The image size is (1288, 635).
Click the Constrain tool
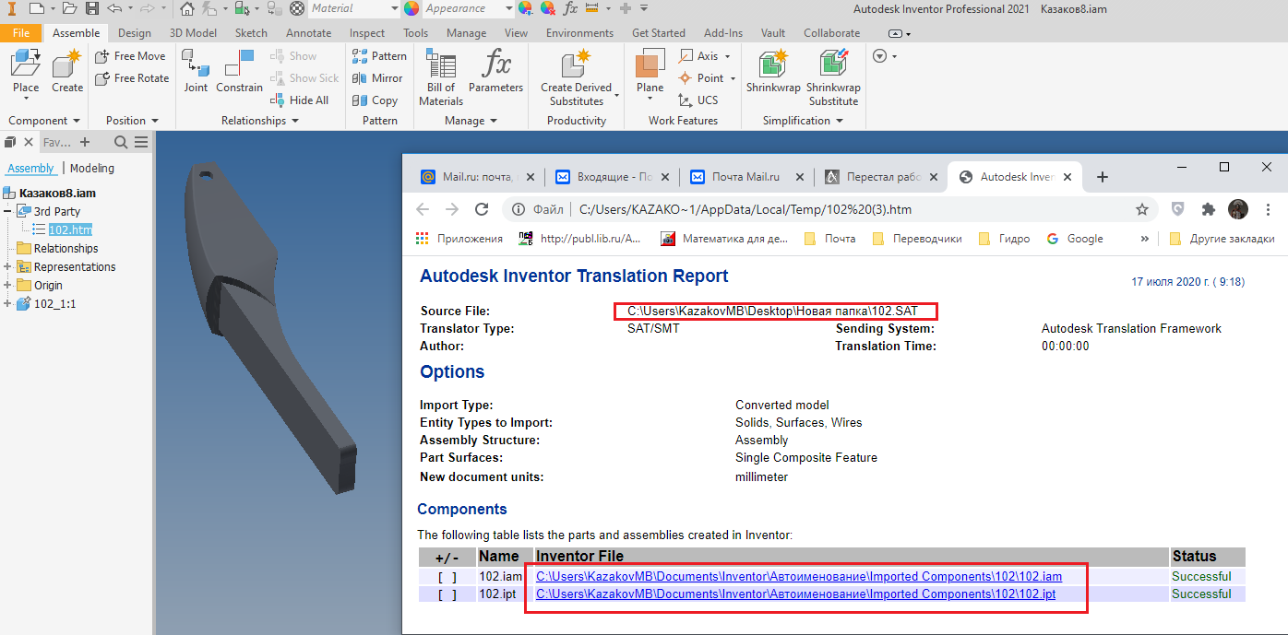click(240, 72)
